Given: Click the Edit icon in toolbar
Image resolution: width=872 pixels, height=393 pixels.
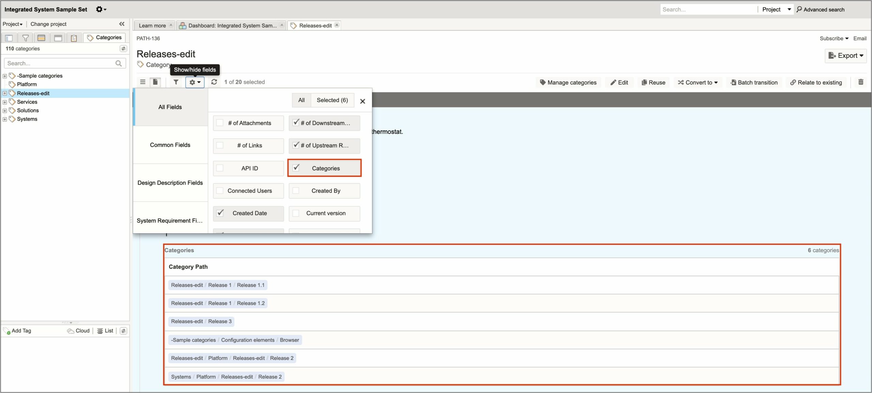Looking at the screenshot, I should pyautogui.click(x=619, y=82).
